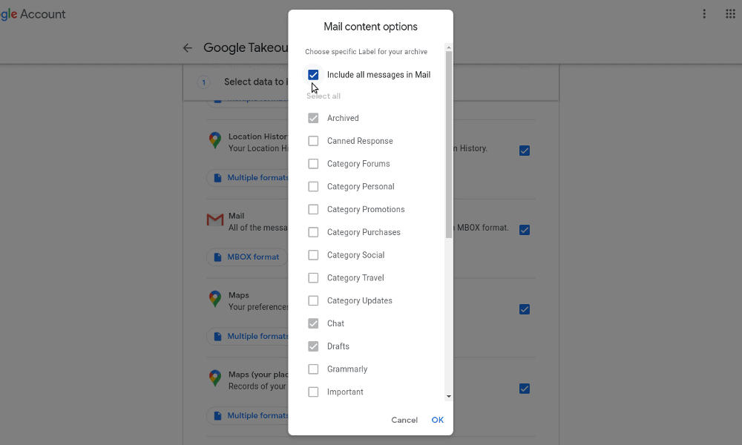Click the Maps (your places) pin icon
742x445 pixels.
coord(215,378)
